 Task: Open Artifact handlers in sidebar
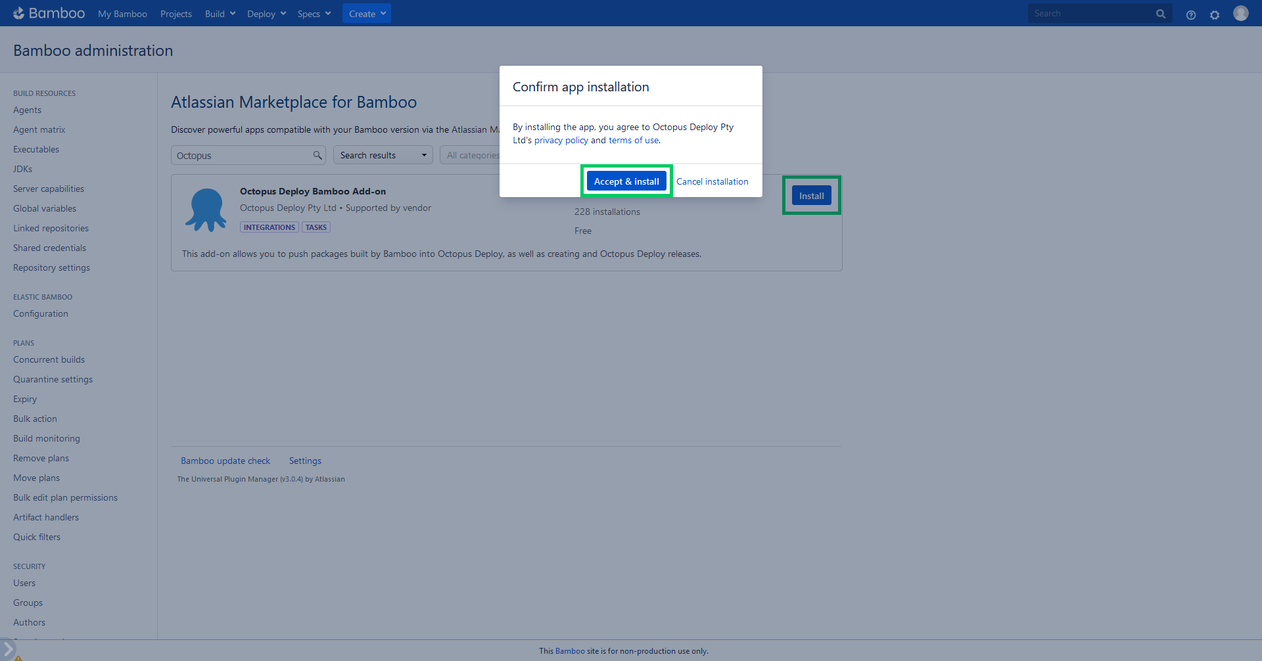[46, 517]
